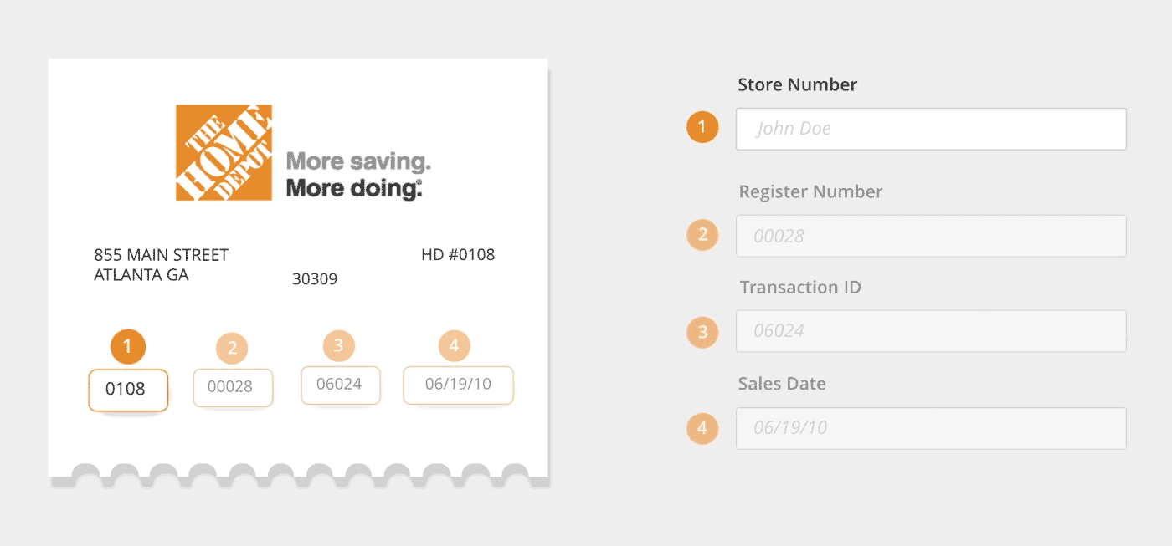
Task: Click step 3 badge on the receipt
Action: [x=338, y=345]
